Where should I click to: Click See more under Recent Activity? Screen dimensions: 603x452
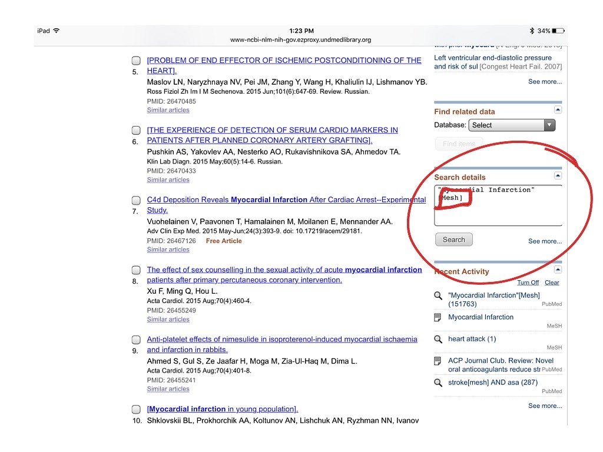click(545, 406)
